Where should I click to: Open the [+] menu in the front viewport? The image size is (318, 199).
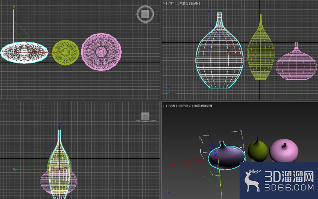[165, 4]
